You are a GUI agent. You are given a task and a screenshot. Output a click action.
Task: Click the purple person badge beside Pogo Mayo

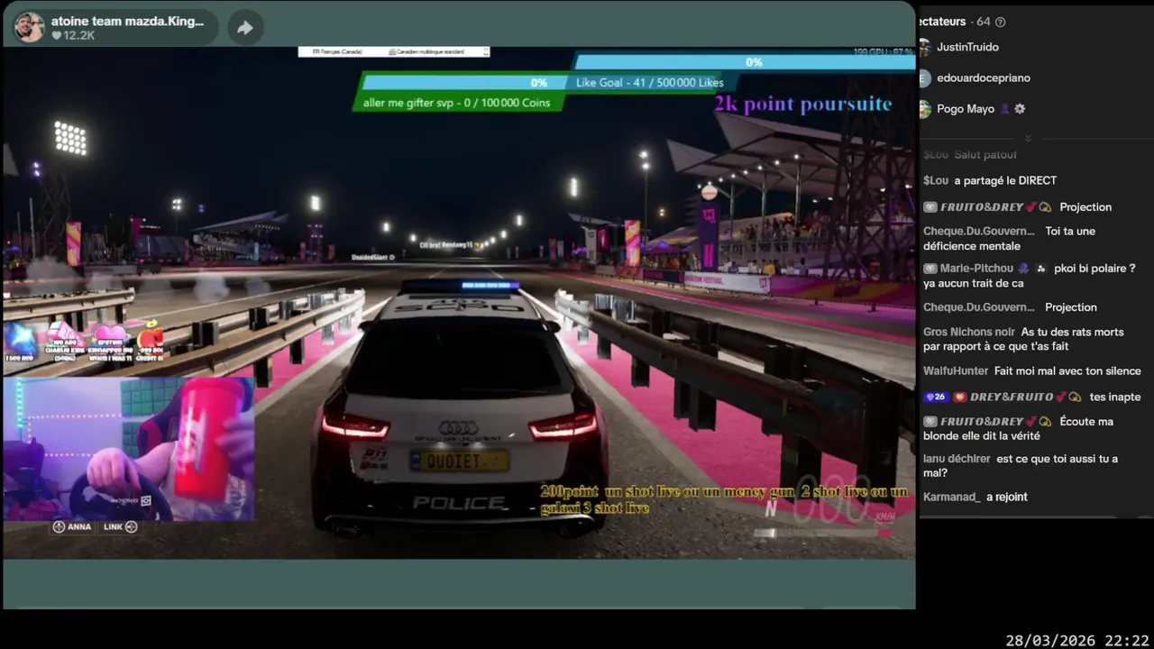coord(1004,109)
